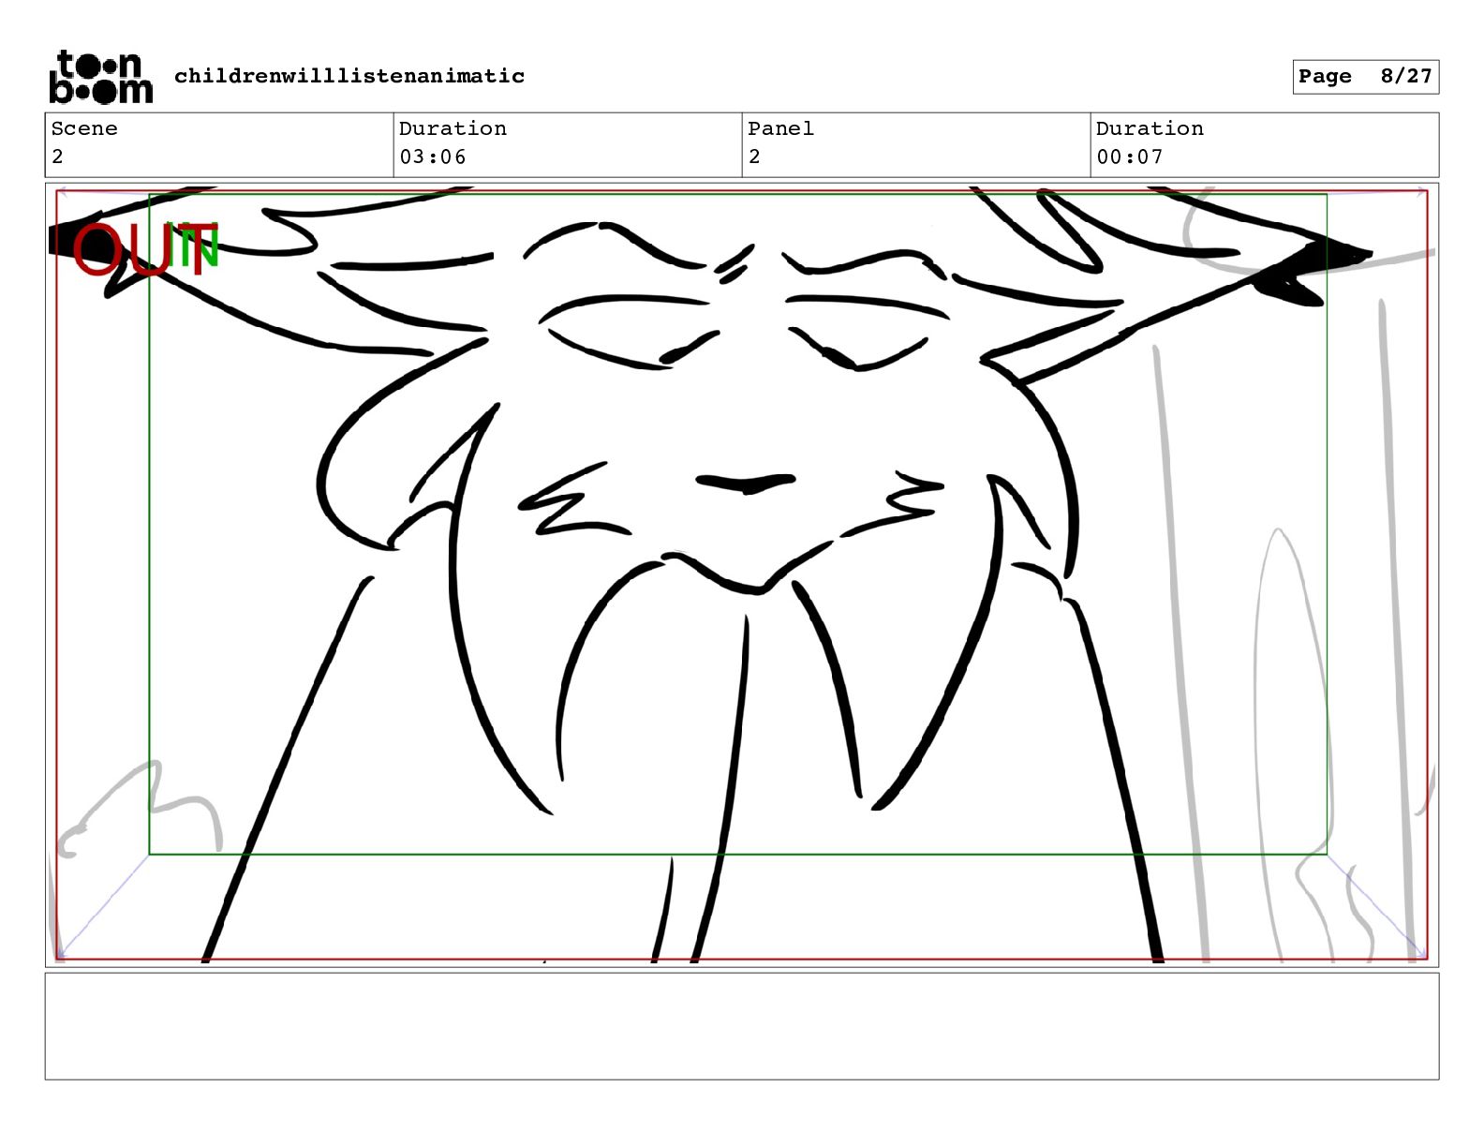The image size is (1484, 1147).
Task: Select the 'Scene' header label
Action: pyautogui.click(x=84, y=128)
